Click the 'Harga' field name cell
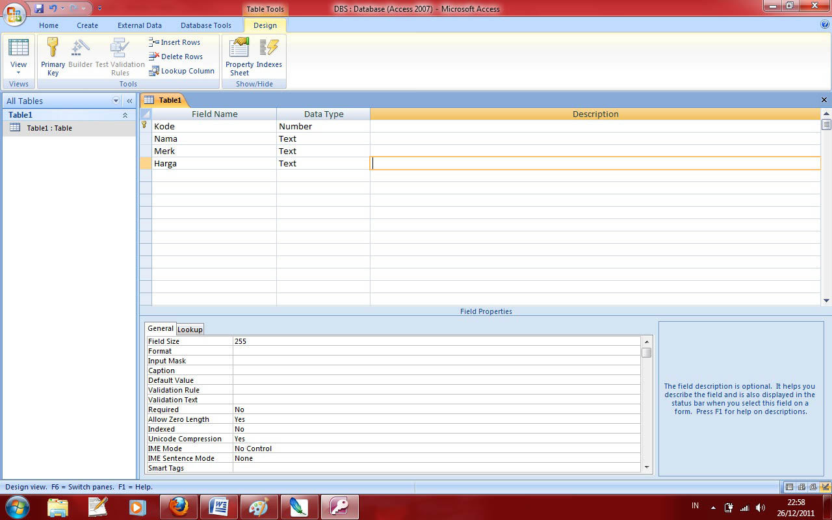This screenshot has height=520, width=832. coord(214,163)
